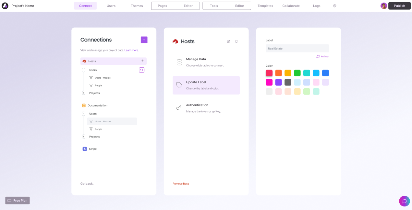Click the filter icon for People under Hosts
Image resolution: width=412 pixels, height=210 pixels.
[x=91, y=85]
